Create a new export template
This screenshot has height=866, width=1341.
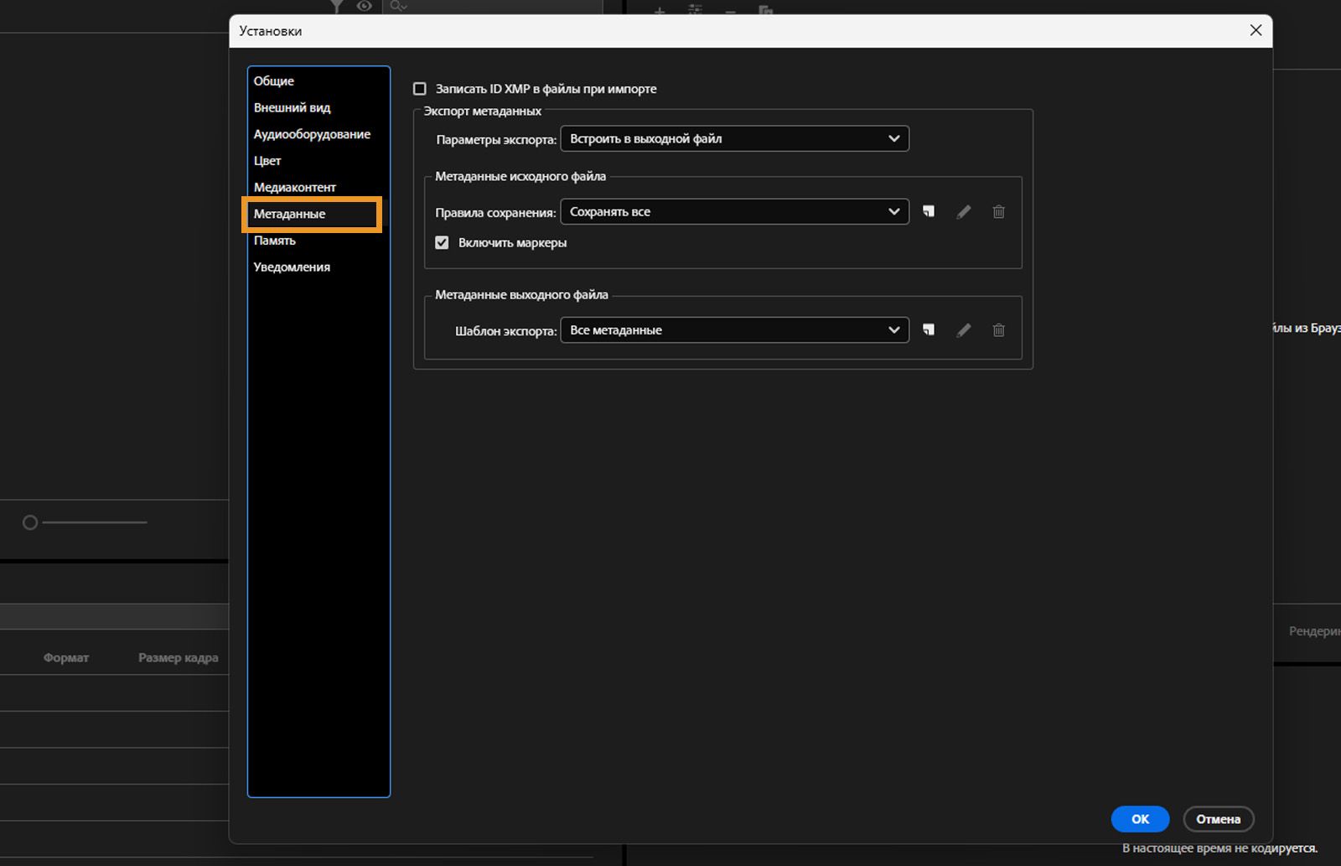(929, 330)
